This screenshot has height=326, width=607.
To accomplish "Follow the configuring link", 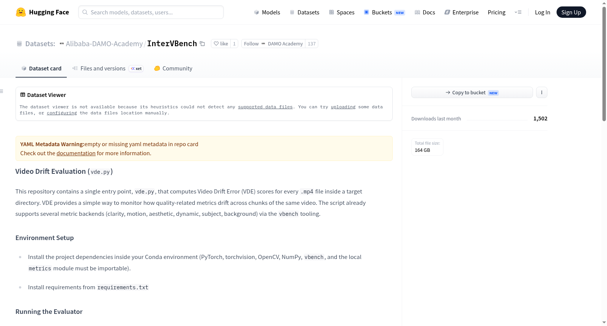I will (62, 113).
